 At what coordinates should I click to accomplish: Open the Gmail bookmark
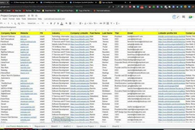click(7, 11)
